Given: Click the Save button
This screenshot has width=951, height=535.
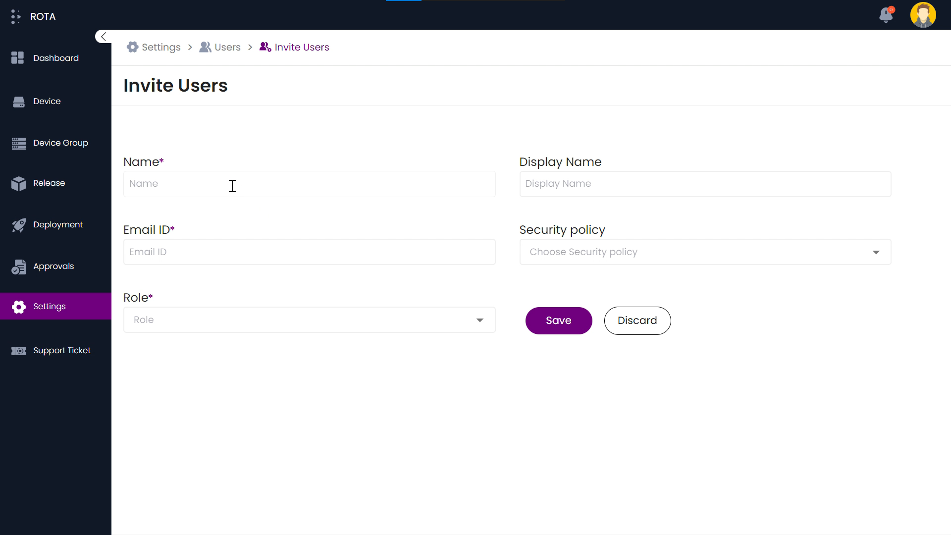Looking at the screenshot, I should pos(559,321).
